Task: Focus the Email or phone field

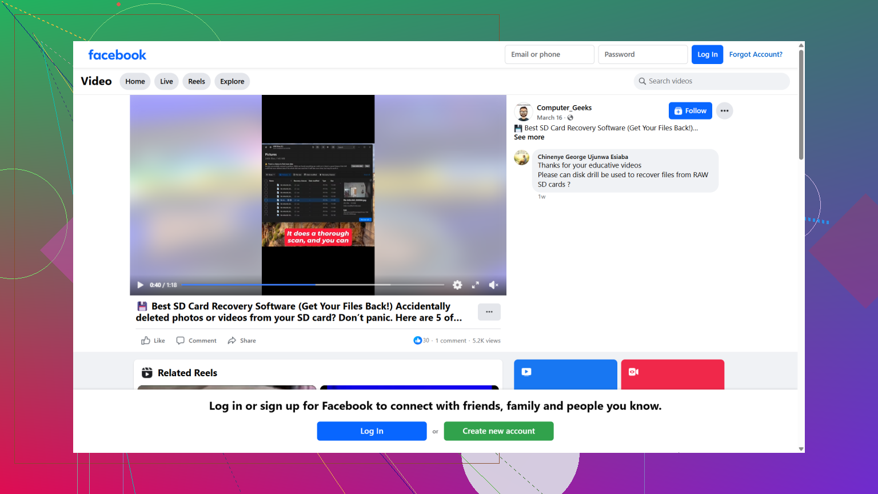Action: [549, 54]
